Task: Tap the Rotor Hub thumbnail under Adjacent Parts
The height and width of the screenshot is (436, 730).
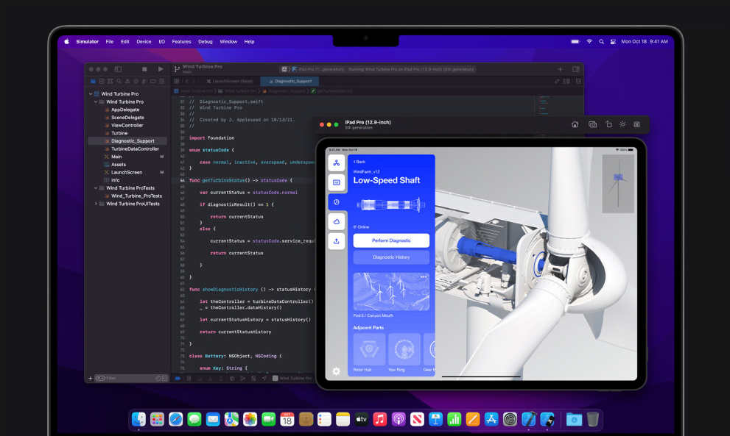Action: coord(368,350)
